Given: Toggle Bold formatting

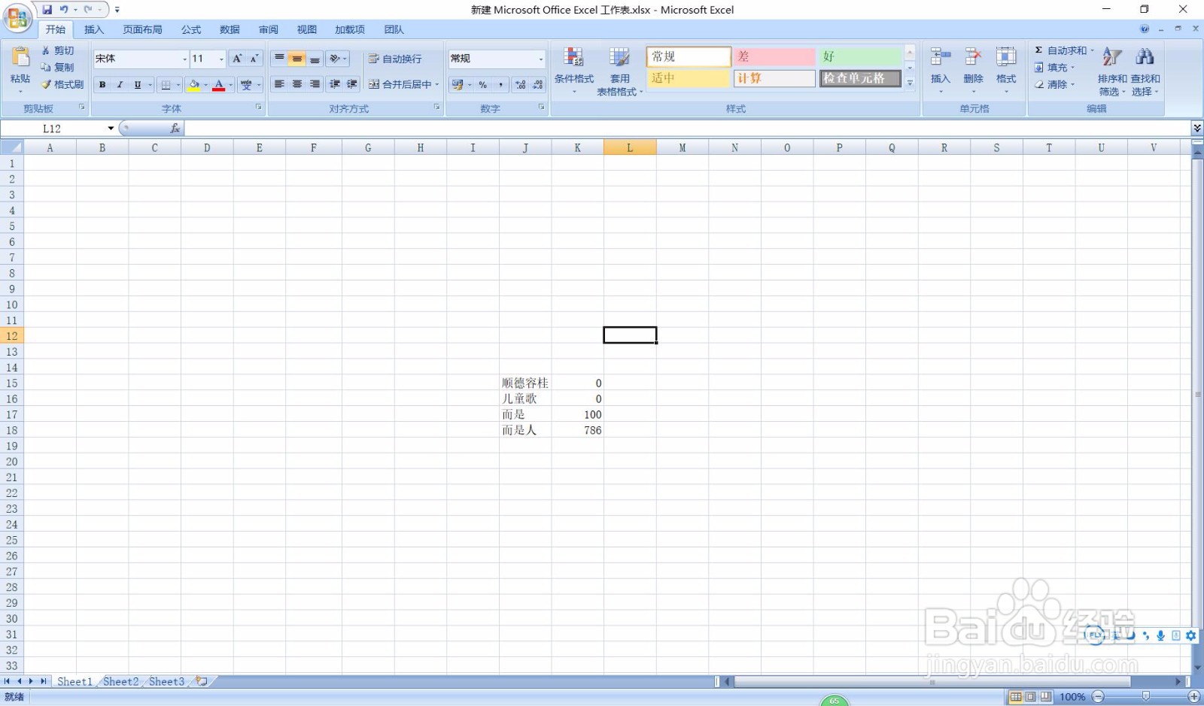Looking at the screenshot, I should [x=102, y=85].
